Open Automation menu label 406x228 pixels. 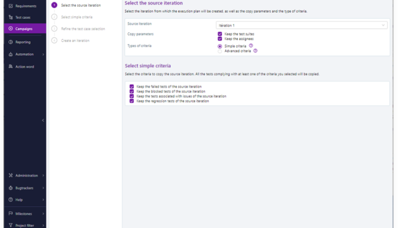(x=24, y=54)
